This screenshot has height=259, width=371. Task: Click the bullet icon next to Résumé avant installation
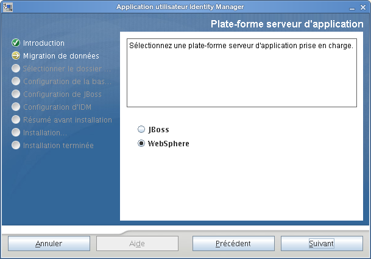pos(16,120)
